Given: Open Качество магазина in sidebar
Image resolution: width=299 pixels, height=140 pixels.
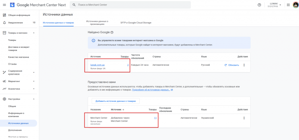Looking at the screenshot, I should tap(19, 57).
